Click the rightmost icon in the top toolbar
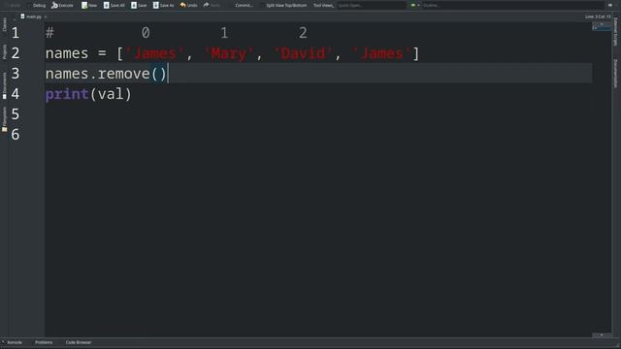 [x=610, y=5]
